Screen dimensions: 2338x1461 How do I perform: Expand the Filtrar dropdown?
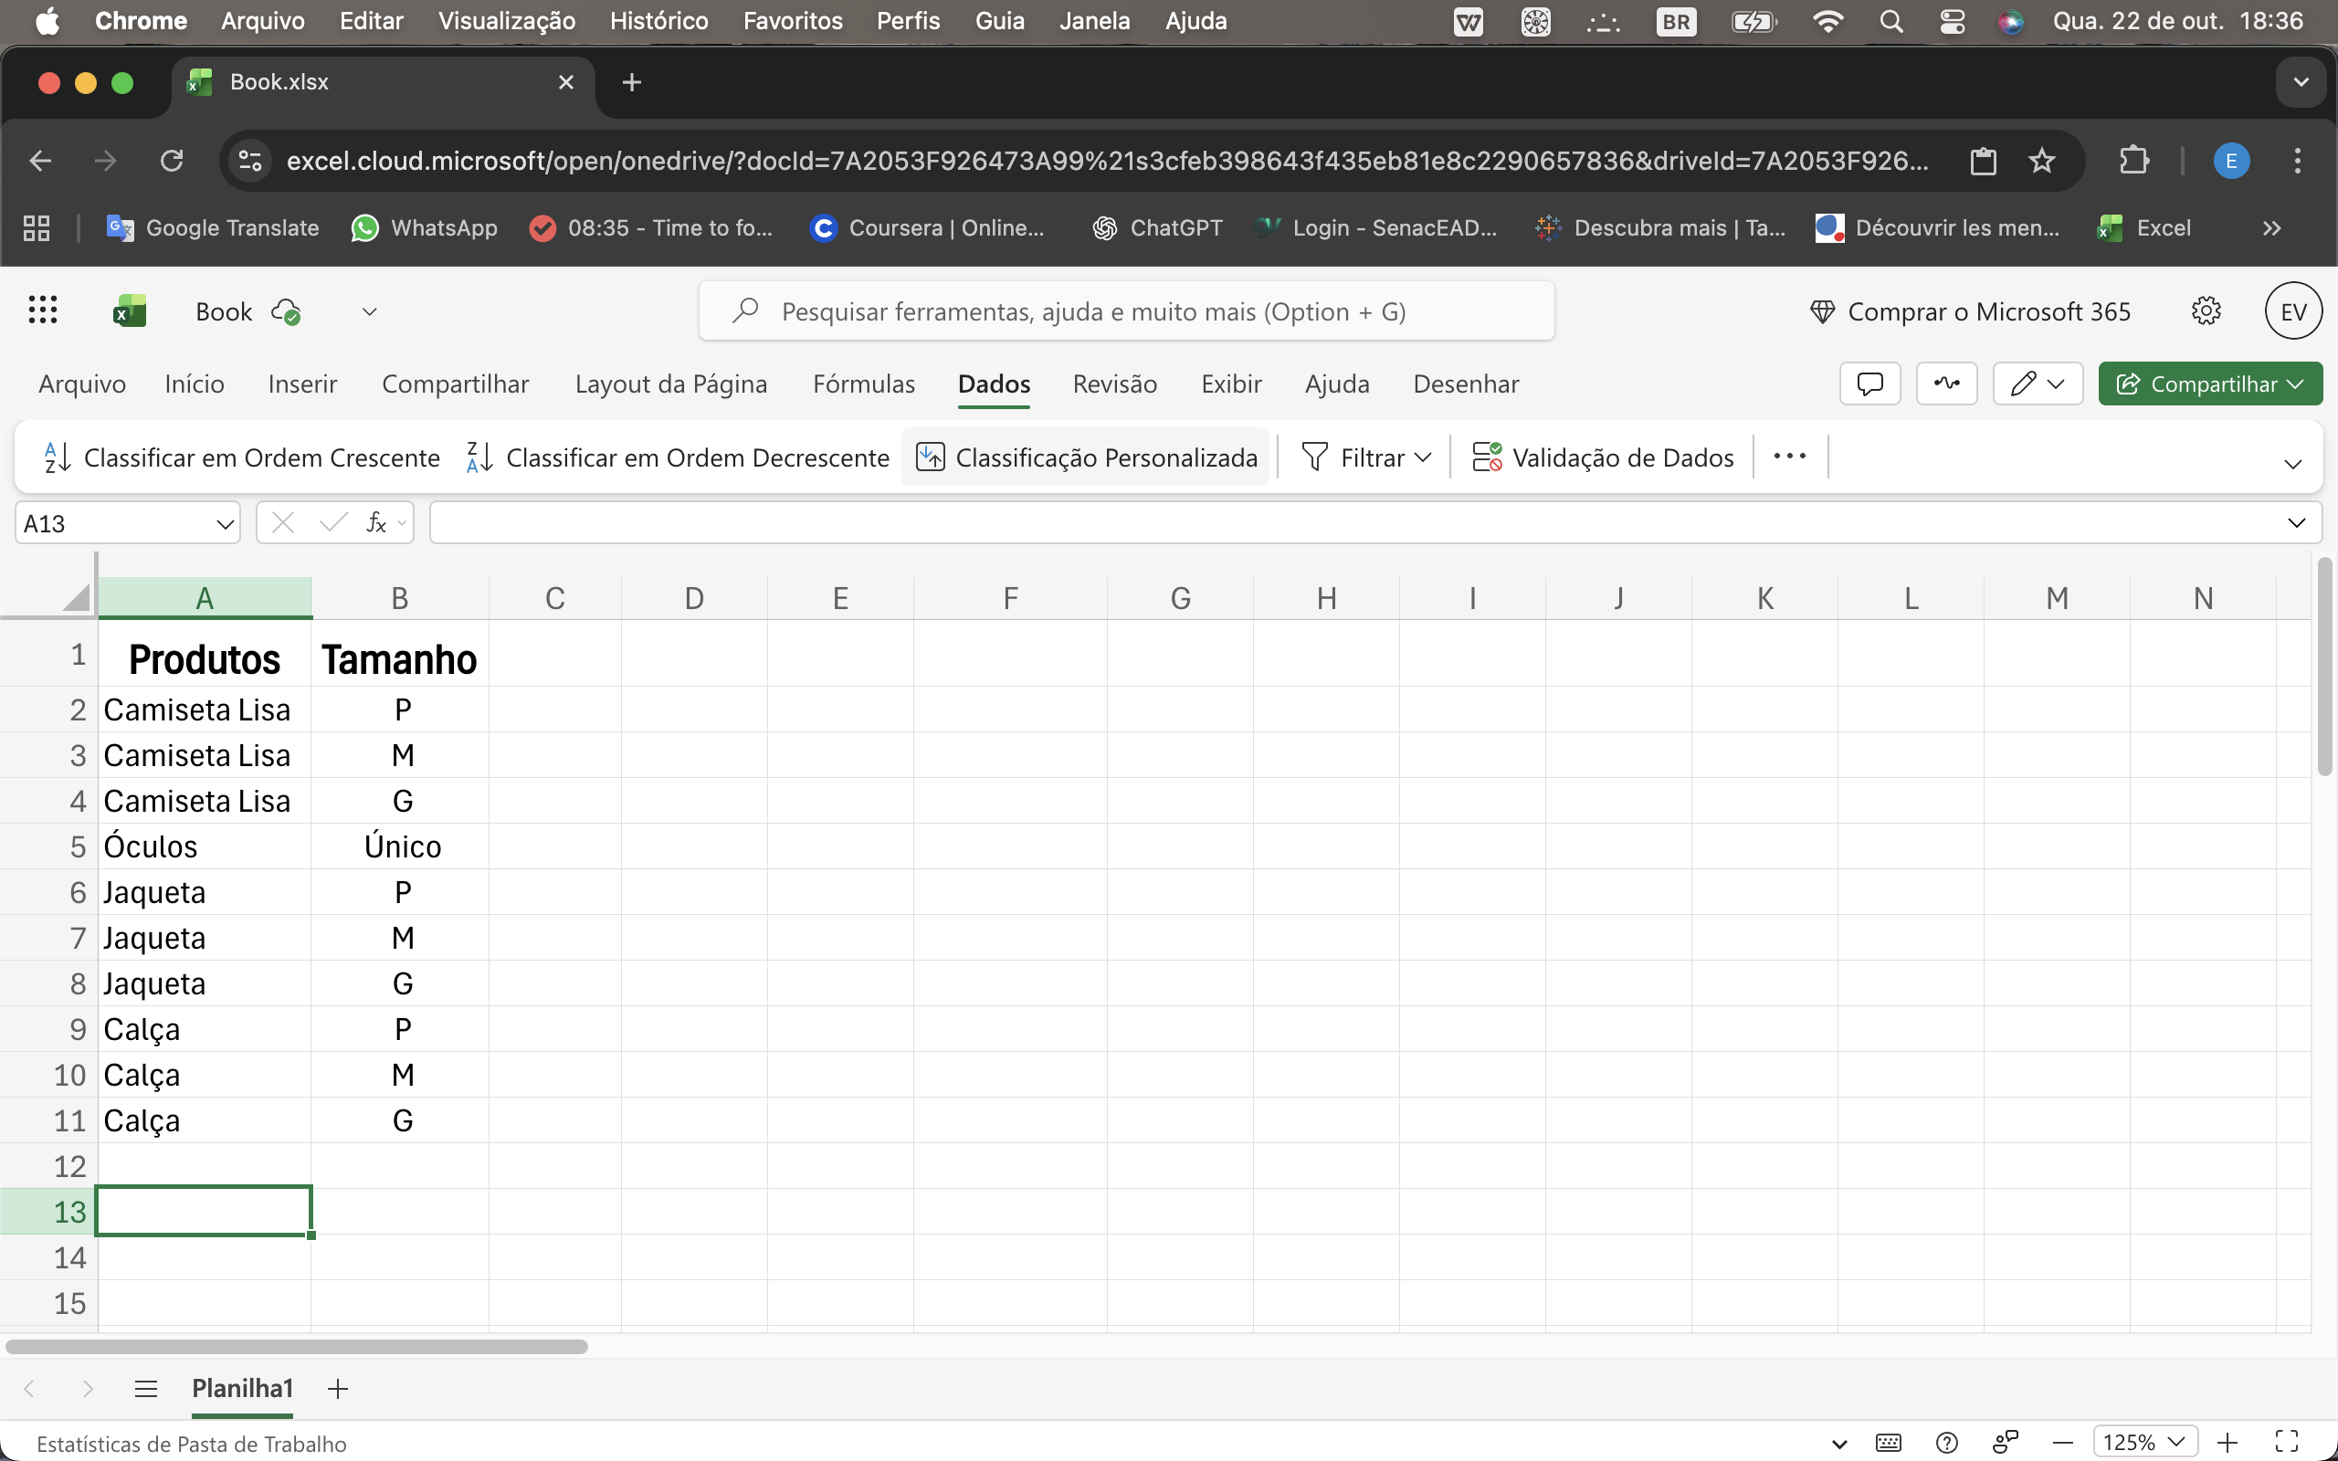tap(1423, 457)
